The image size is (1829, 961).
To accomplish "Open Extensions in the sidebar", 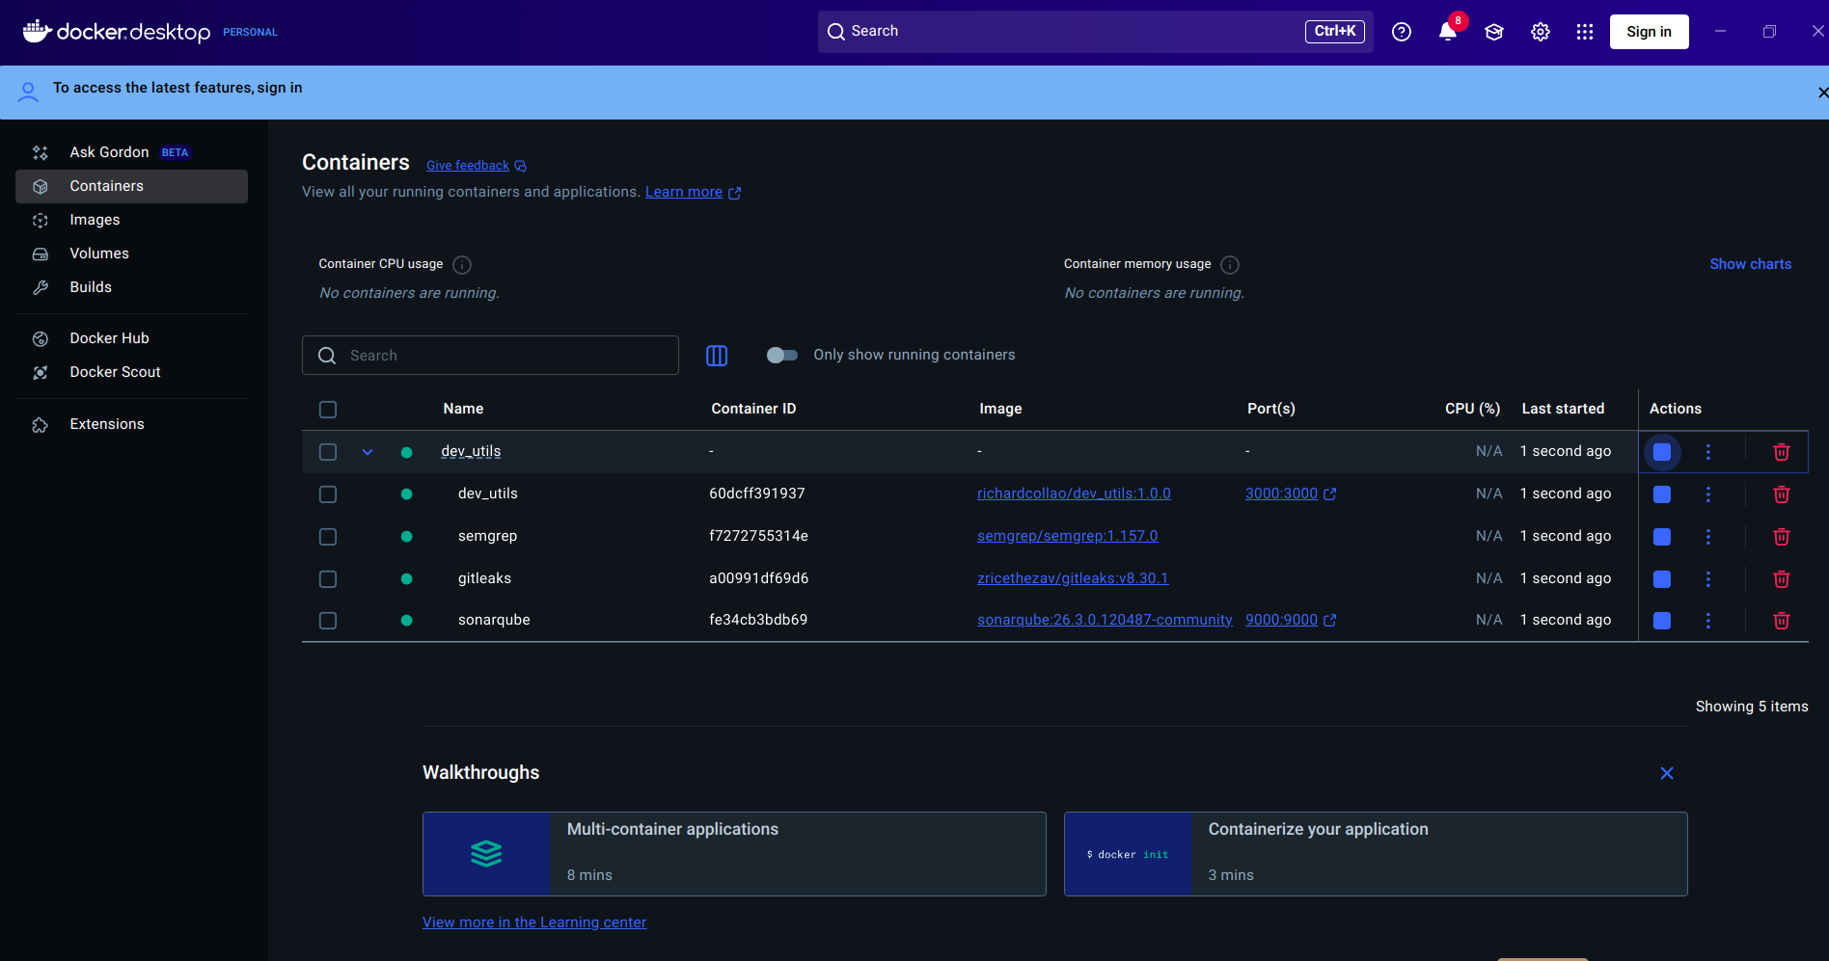I will click(131, 424).
